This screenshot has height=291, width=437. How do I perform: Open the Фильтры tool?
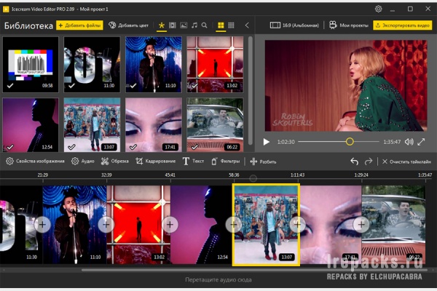point(226,162)
